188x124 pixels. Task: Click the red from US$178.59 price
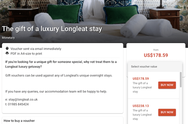pos(156,55)
